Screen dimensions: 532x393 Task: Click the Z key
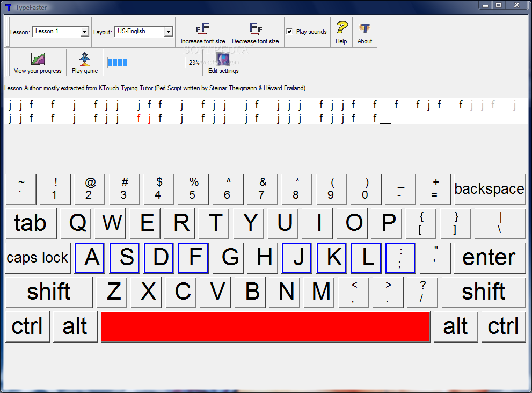[x=112, y=292]
